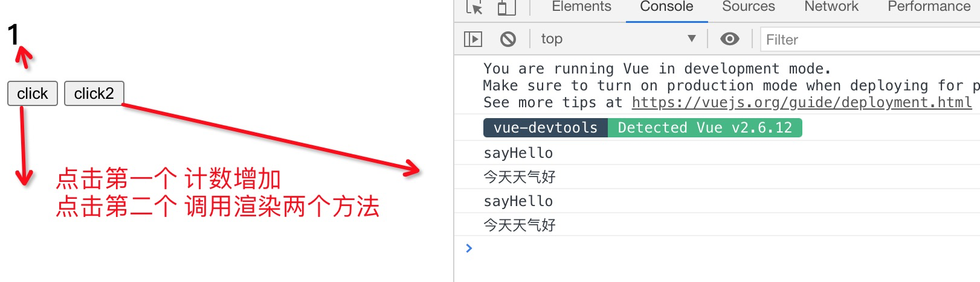Select the inspect element cursor icon

[x=474, y=7]
